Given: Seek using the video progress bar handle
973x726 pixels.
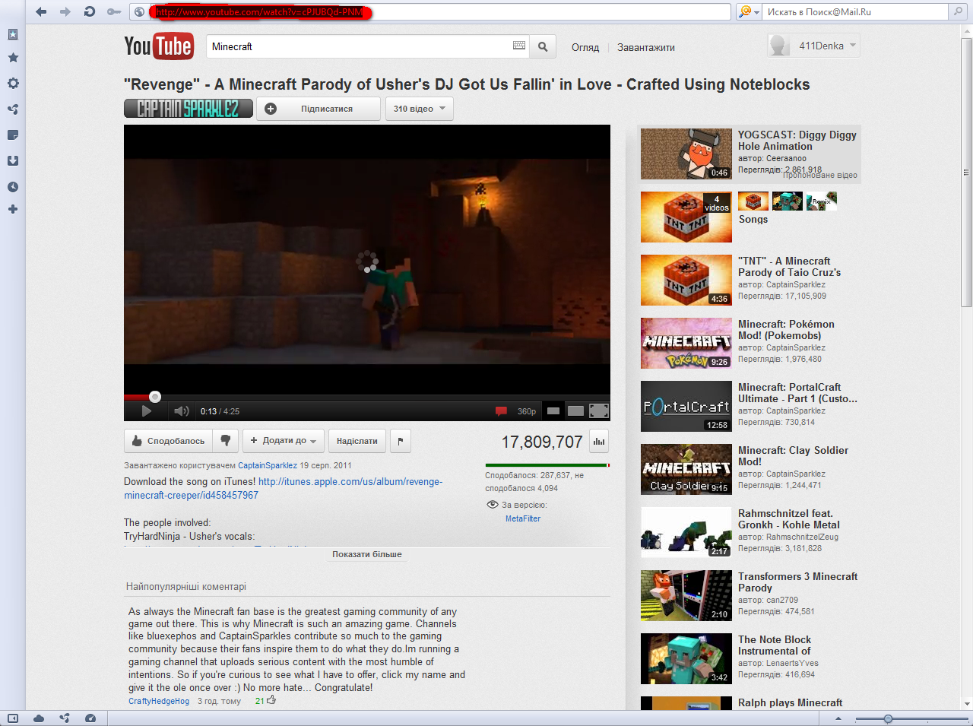Looking at the screenshot, I should tap(155, 397).
